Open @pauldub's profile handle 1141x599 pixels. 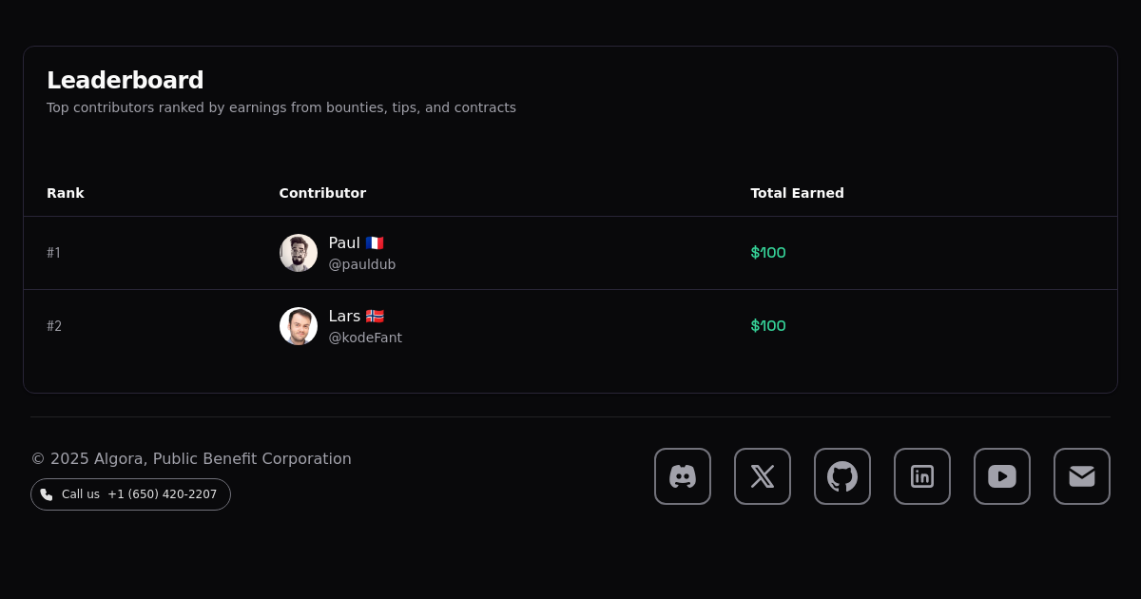pos(362,263)
